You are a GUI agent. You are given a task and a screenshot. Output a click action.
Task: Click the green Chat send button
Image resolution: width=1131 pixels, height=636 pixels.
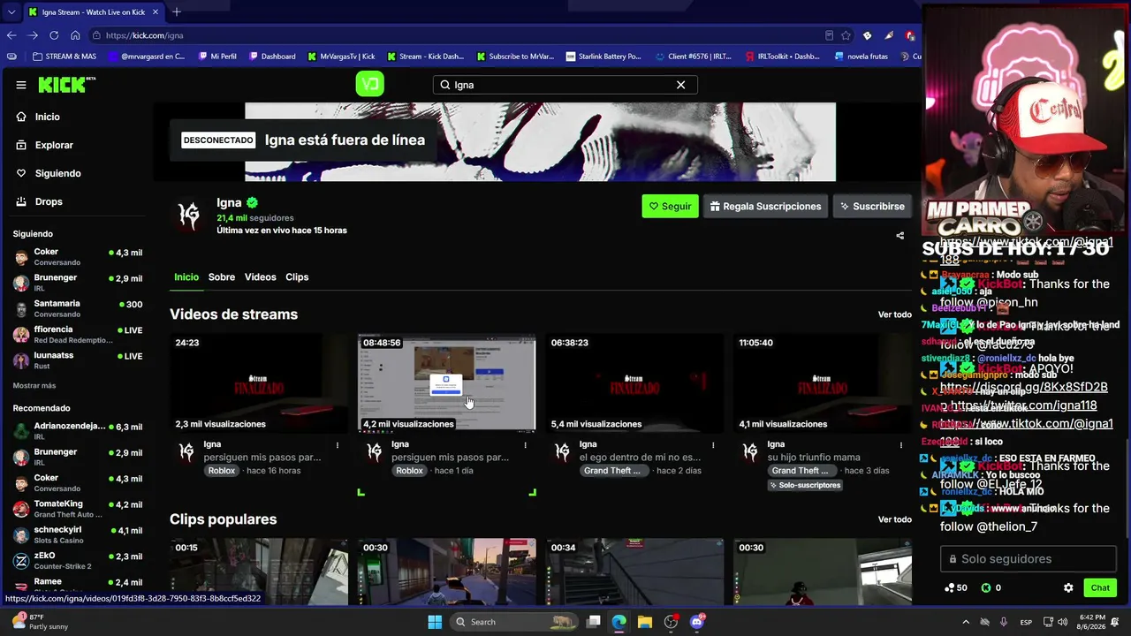[1100, 587]
